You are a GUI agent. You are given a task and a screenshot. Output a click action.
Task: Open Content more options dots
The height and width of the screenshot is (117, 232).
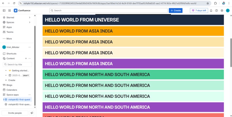[30, 59]
